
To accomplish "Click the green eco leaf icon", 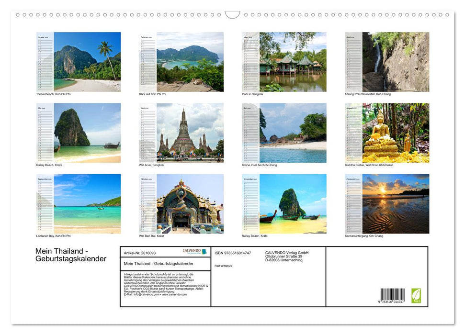I will coord(416,296).
